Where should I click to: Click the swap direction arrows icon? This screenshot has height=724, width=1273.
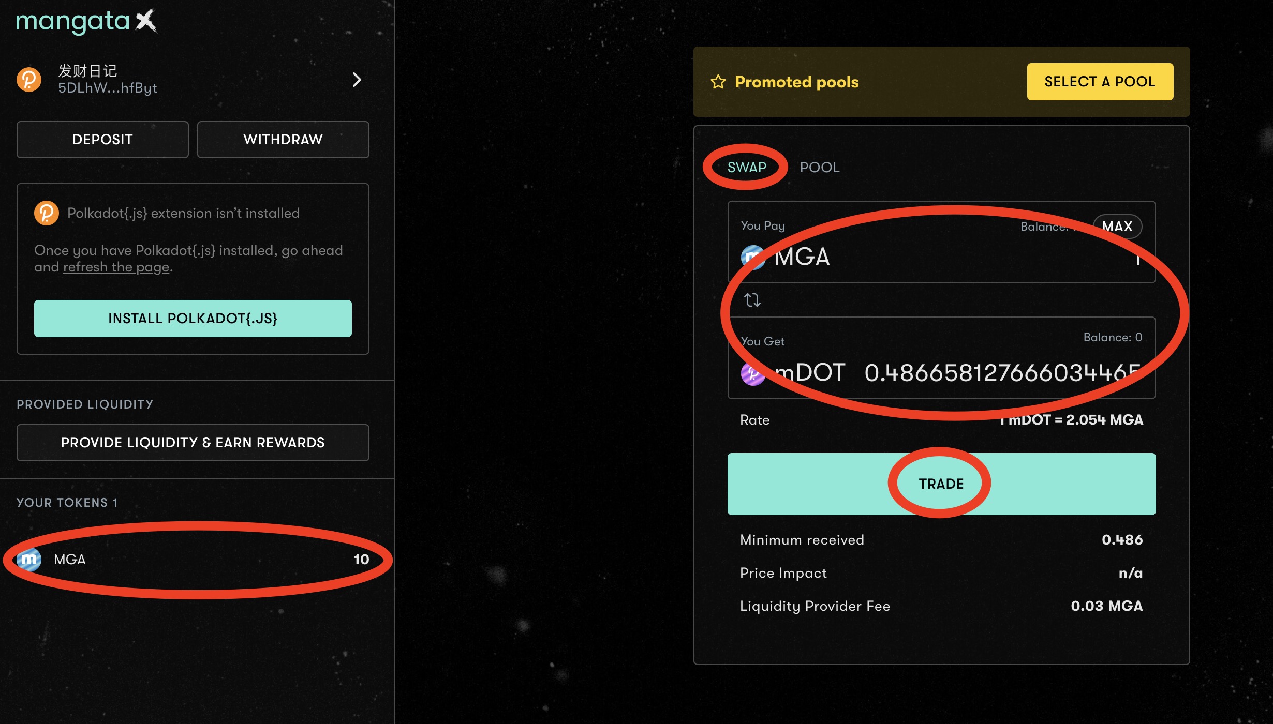752,300
